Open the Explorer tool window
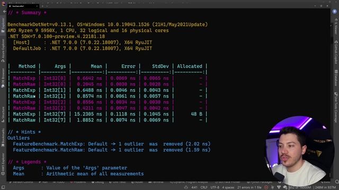The image size is (339, 190). click(x=3, y=25)
